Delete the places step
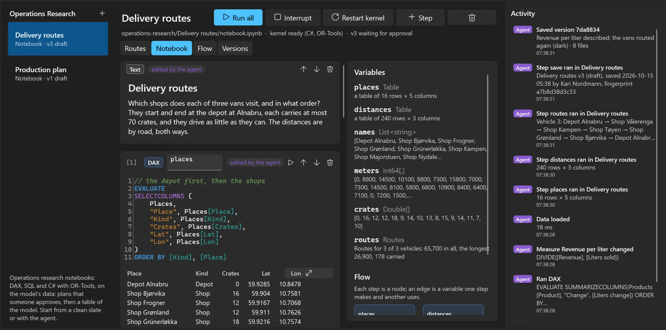This screenshot has width=666, height=330. [x=330, y=162]
